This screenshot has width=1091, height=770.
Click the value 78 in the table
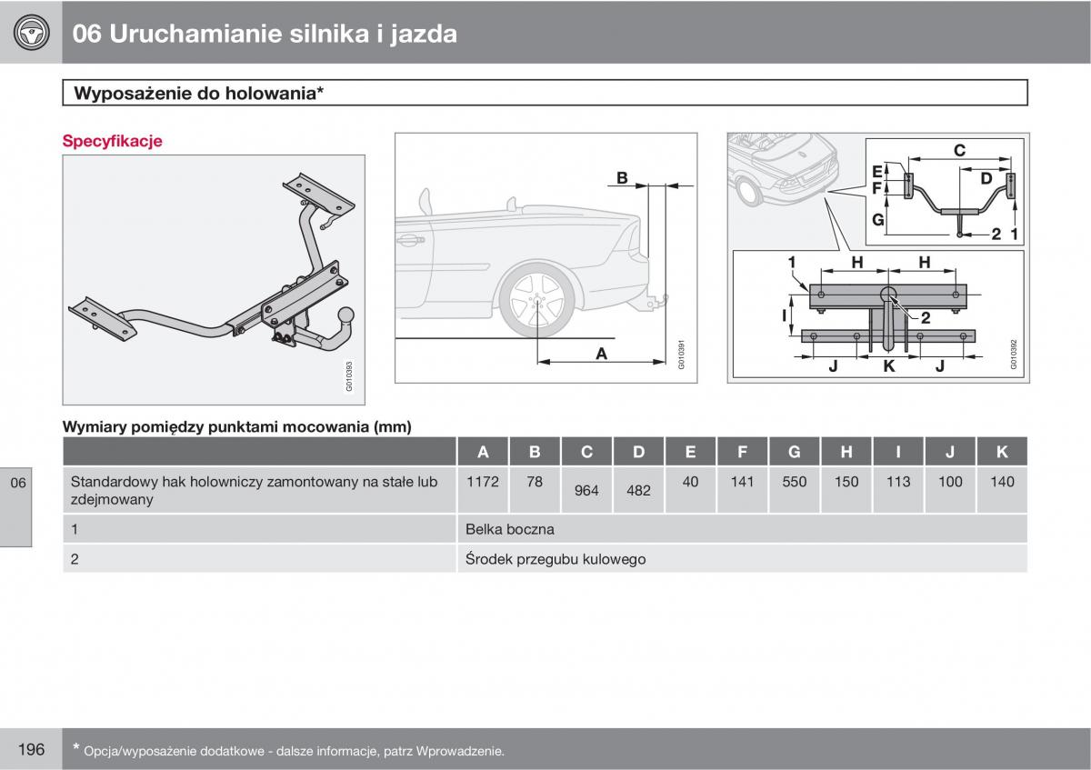[535, 482]
